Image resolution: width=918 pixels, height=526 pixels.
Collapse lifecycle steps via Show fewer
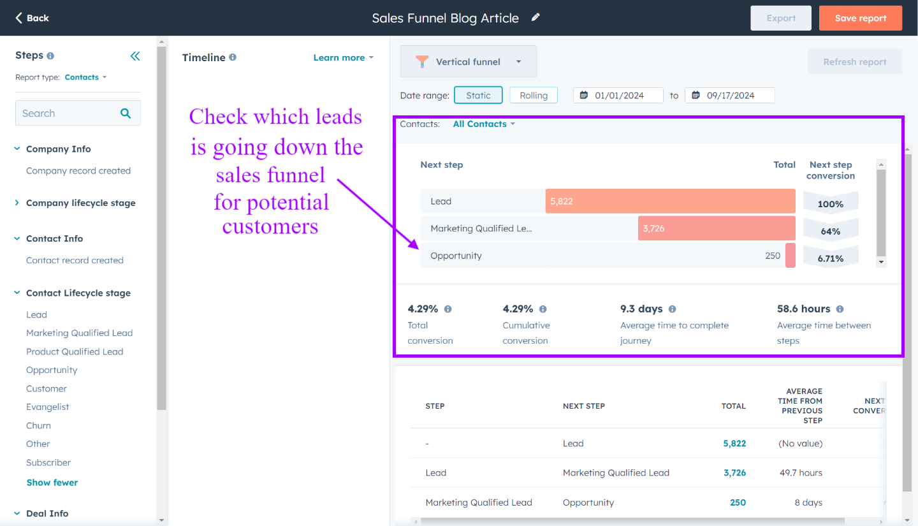[x=52, y=482]
